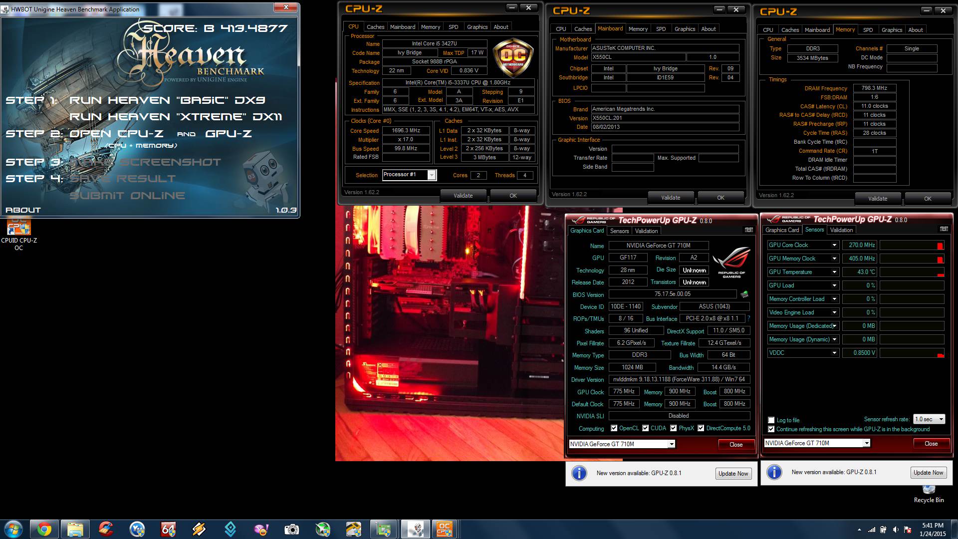The height and width of the screenshot is (539, 958).
Task: Click Close in GPU-Z Sensors window
Action: tap(931, 444)
